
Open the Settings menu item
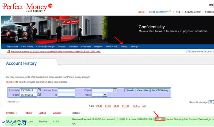(x=135, y=47)
